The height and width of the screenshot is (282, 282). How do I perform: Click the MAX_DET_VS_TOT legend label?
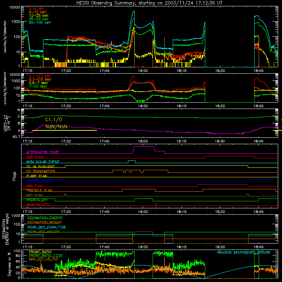[43, 259]
